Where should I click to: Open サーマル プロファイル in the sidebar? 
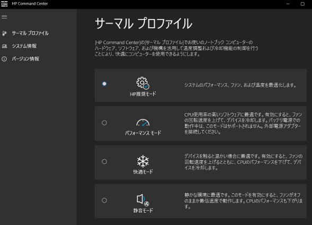click(x=30, y=33)
